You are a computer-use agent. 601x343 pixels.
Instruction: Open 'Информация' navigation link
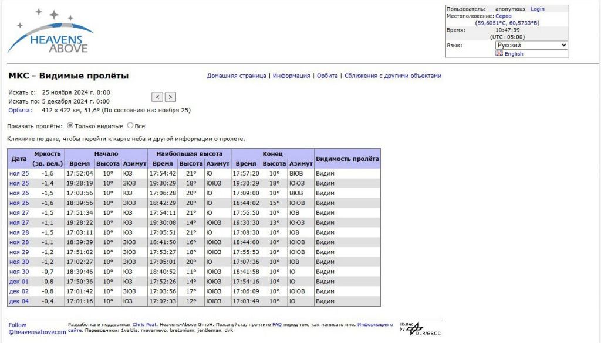coord(291,76)
